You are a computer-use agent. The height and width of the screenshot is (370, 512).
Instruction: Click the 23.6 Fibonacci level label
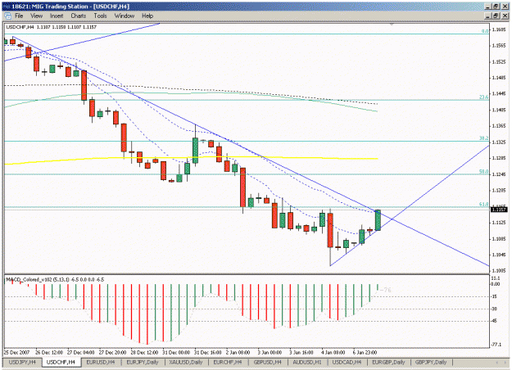[x=483, y=97]
